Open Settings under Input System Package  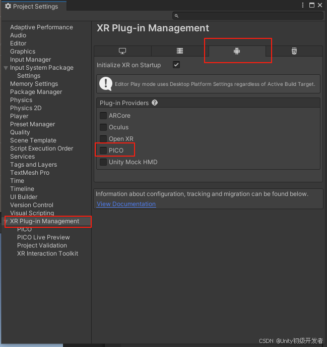click(29, 76)
